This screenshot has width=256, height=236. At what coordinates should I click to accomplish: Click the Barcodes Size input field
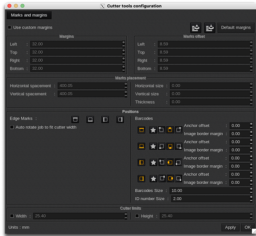pos(209,191)
